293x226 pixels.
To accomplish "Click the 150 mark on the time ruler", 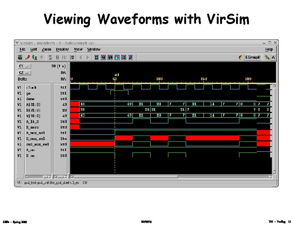I will (204, 79).
